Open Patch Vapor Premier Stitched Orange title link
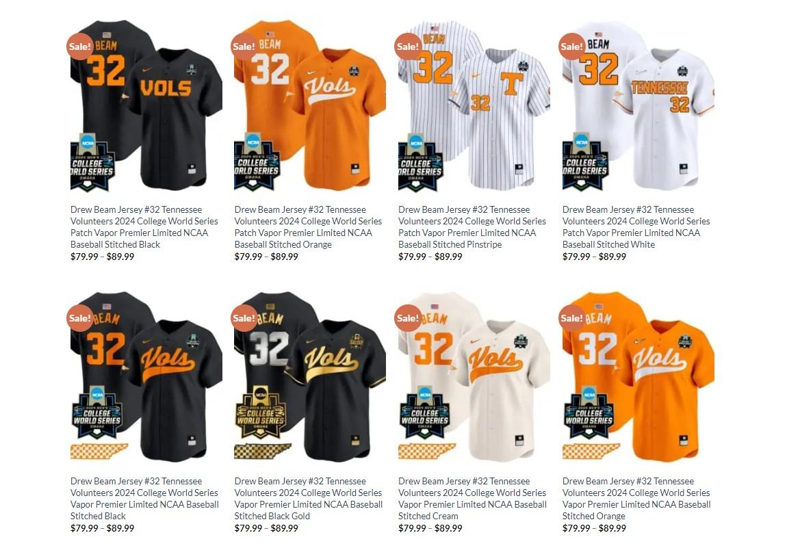 pyautogui.click(x=308, y=227)
